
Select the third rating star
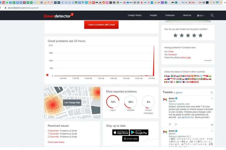[188, 35]
